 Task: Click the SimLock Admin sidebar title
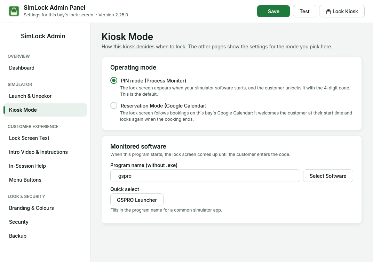[43, 36]
